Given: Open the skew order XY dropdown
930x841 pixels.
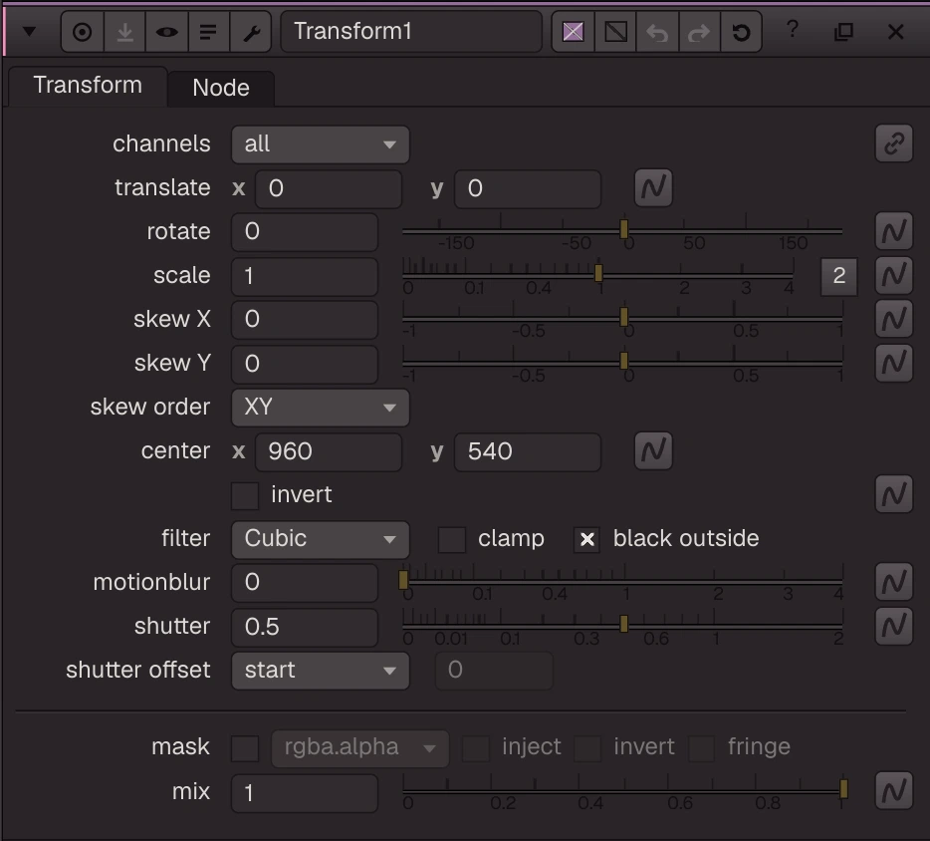Looking at the screenshot, I should click(321, 408).
